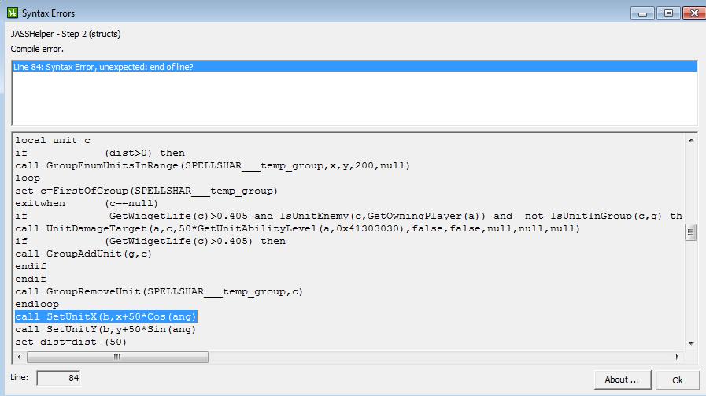
Task: Click the 'set c=FirstOfGroup' code line
Action: pyautogui.click(x=146, y=191)
